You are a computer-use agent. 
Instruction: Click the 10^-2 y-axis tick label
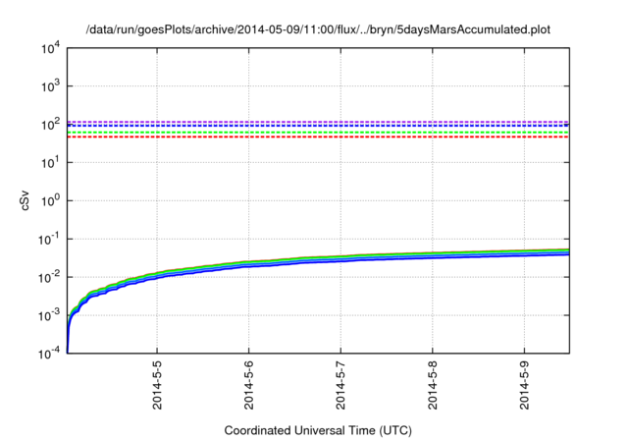[48, 277]
